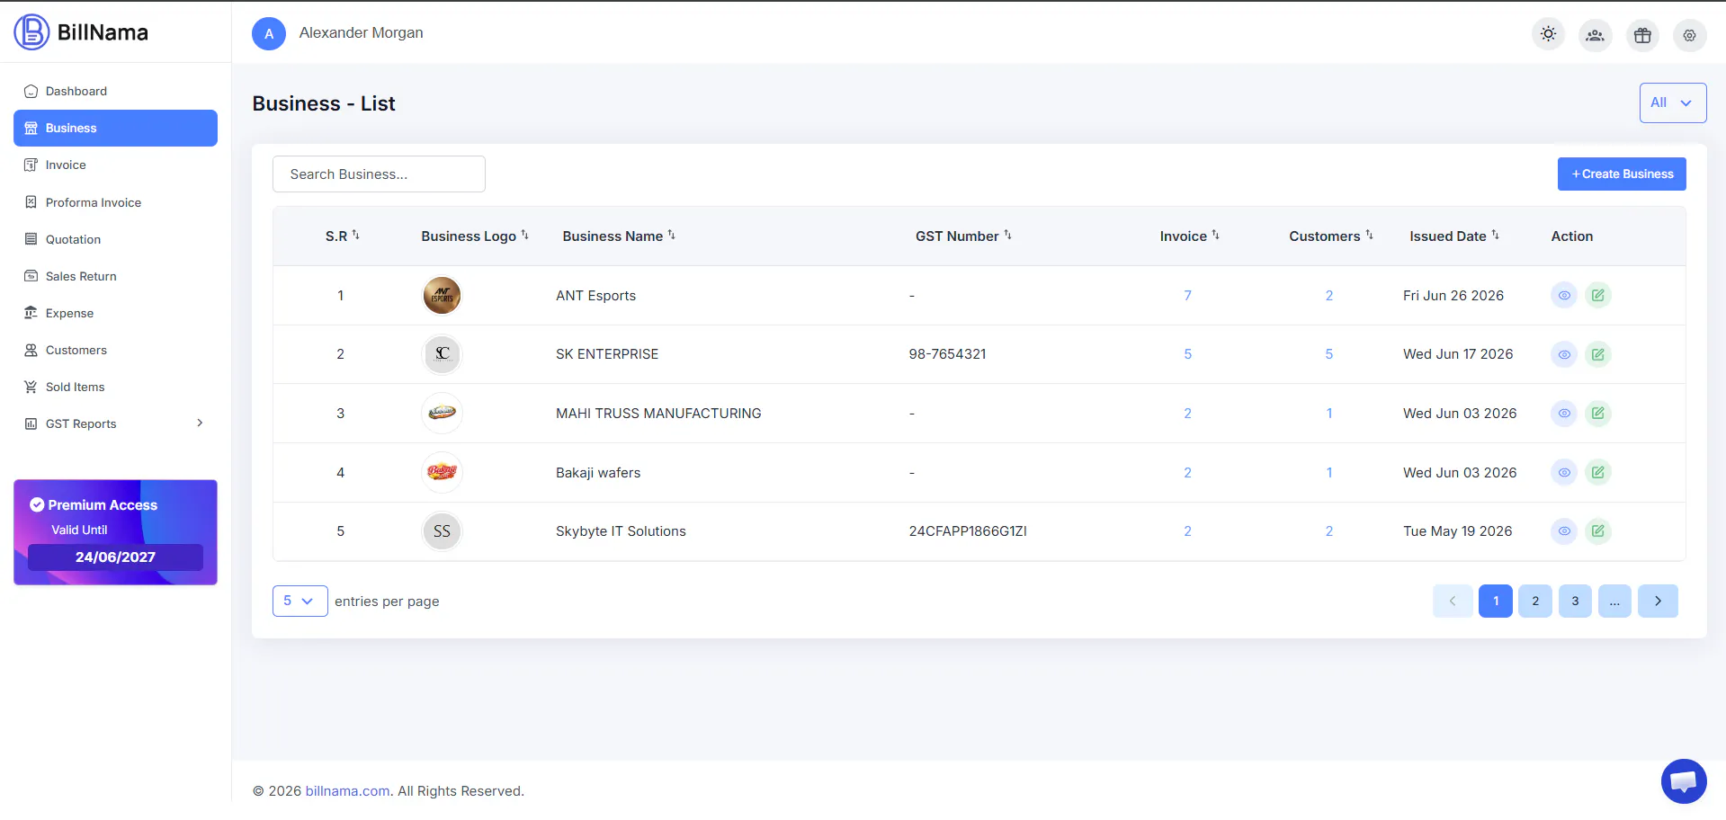The image size is (1726, 820).
Task: View Skybyte IT Solutions with eye icon
Action: (x=1564, y=531)
